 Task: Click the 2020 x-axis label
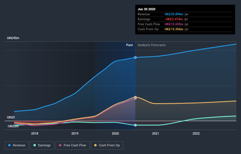(115, 133)
